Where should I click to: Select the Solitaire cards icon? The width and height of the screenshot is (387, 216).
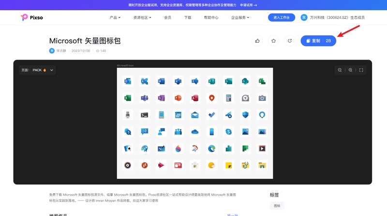coord(128,149)
